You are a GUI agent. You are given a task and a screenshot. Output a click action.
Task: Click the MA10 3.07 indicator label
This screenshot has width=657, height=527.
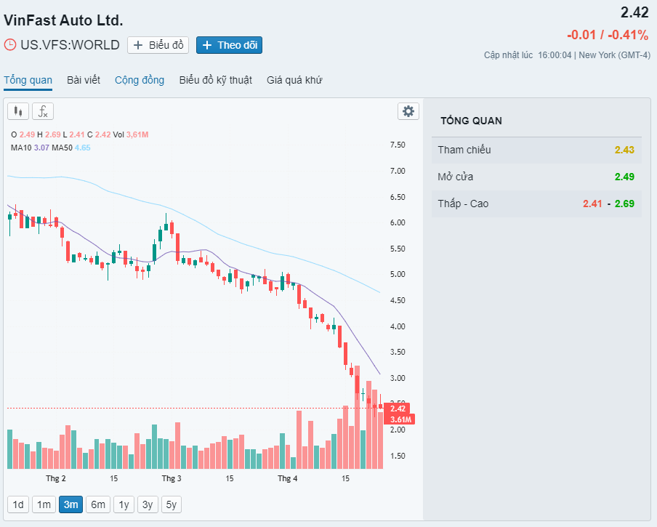pos(30,148)
